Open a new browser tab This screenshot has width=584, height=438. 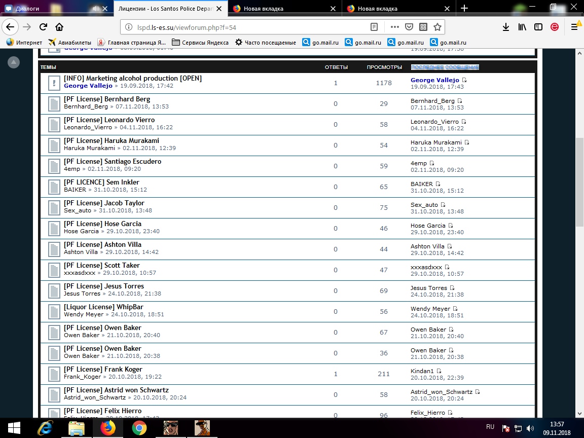tap(464, 9)
